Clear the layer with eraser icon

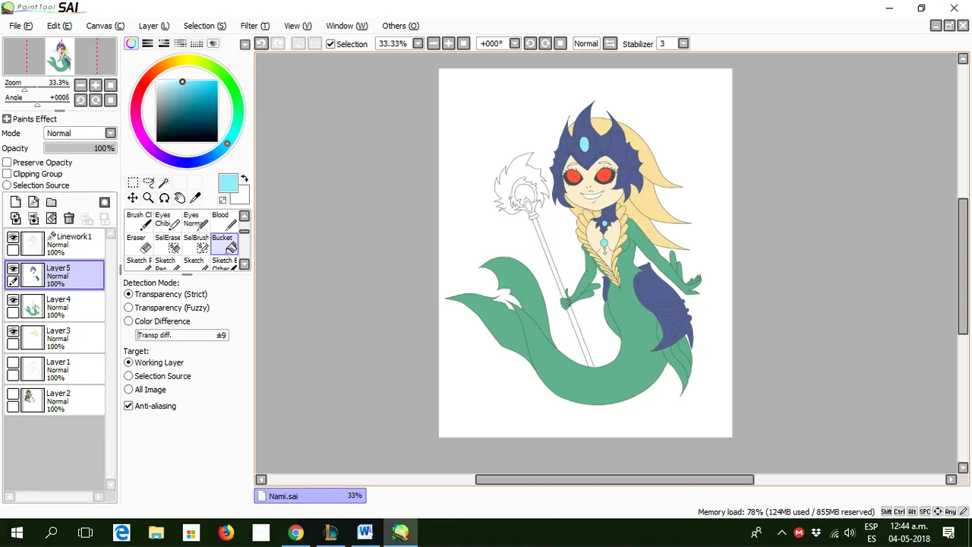point(51,219)
